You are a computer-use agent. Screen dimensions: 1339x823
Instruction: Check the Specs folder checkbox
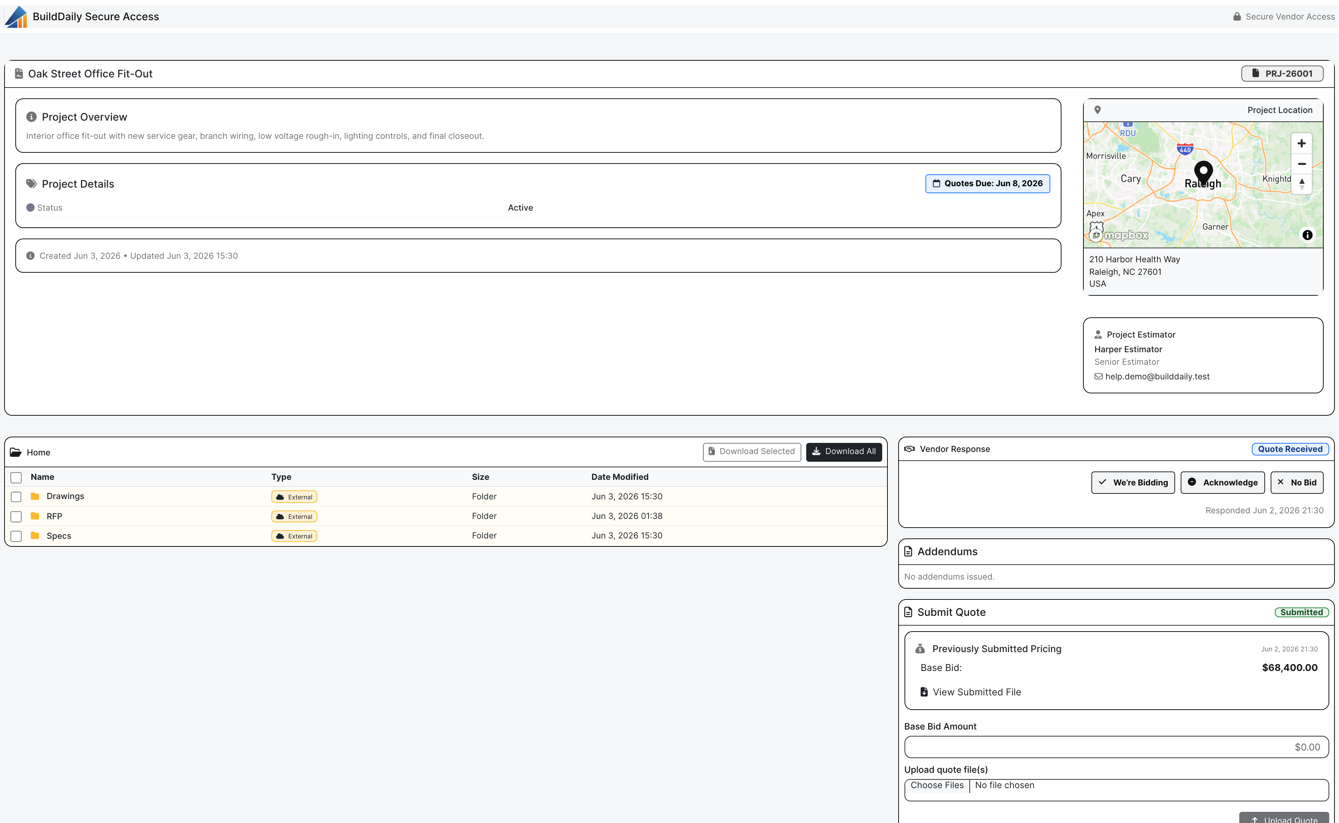point(16,536)
